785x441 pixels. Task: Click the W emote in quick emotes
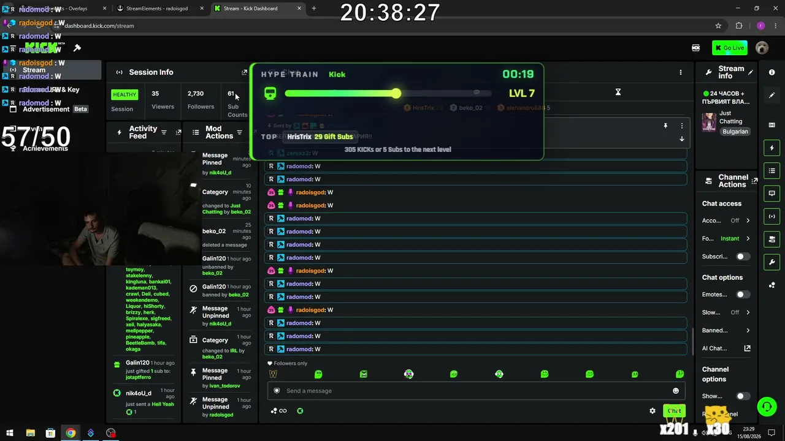273,374
